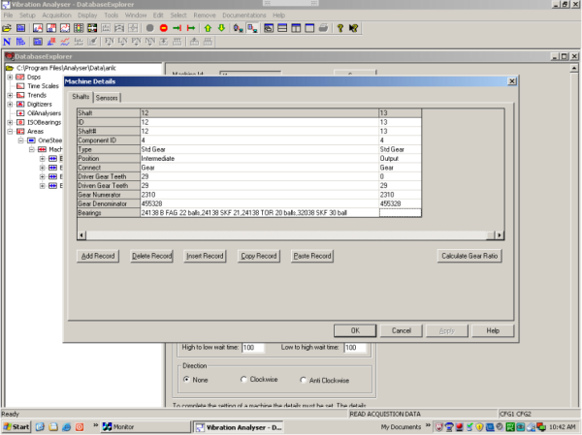Click the Calculate Gear Ratio button

coord(469,256)
